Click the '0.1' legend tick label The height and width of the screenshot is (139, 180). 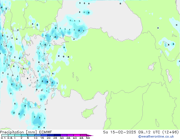click(3, 138)
